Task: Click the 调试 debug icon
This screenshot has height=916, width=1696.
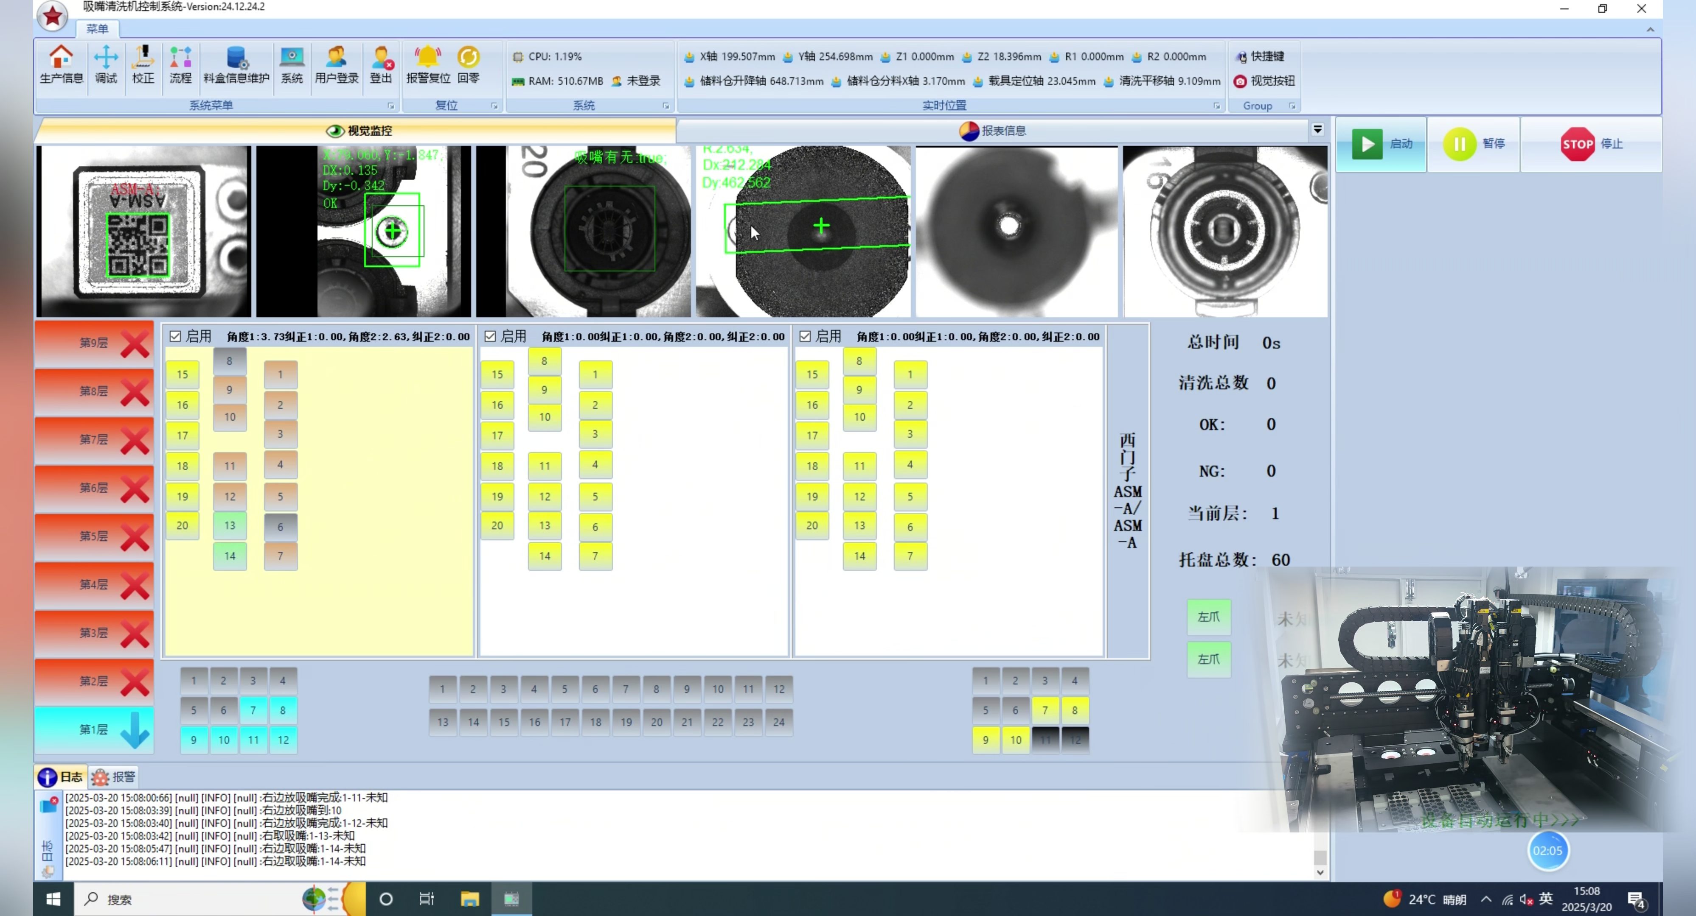Action: (x=105, y=64)
